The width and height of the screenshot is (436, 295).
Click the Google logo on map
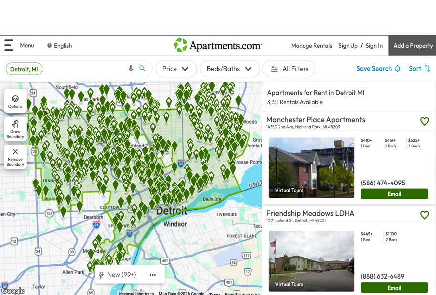point(13,291)
